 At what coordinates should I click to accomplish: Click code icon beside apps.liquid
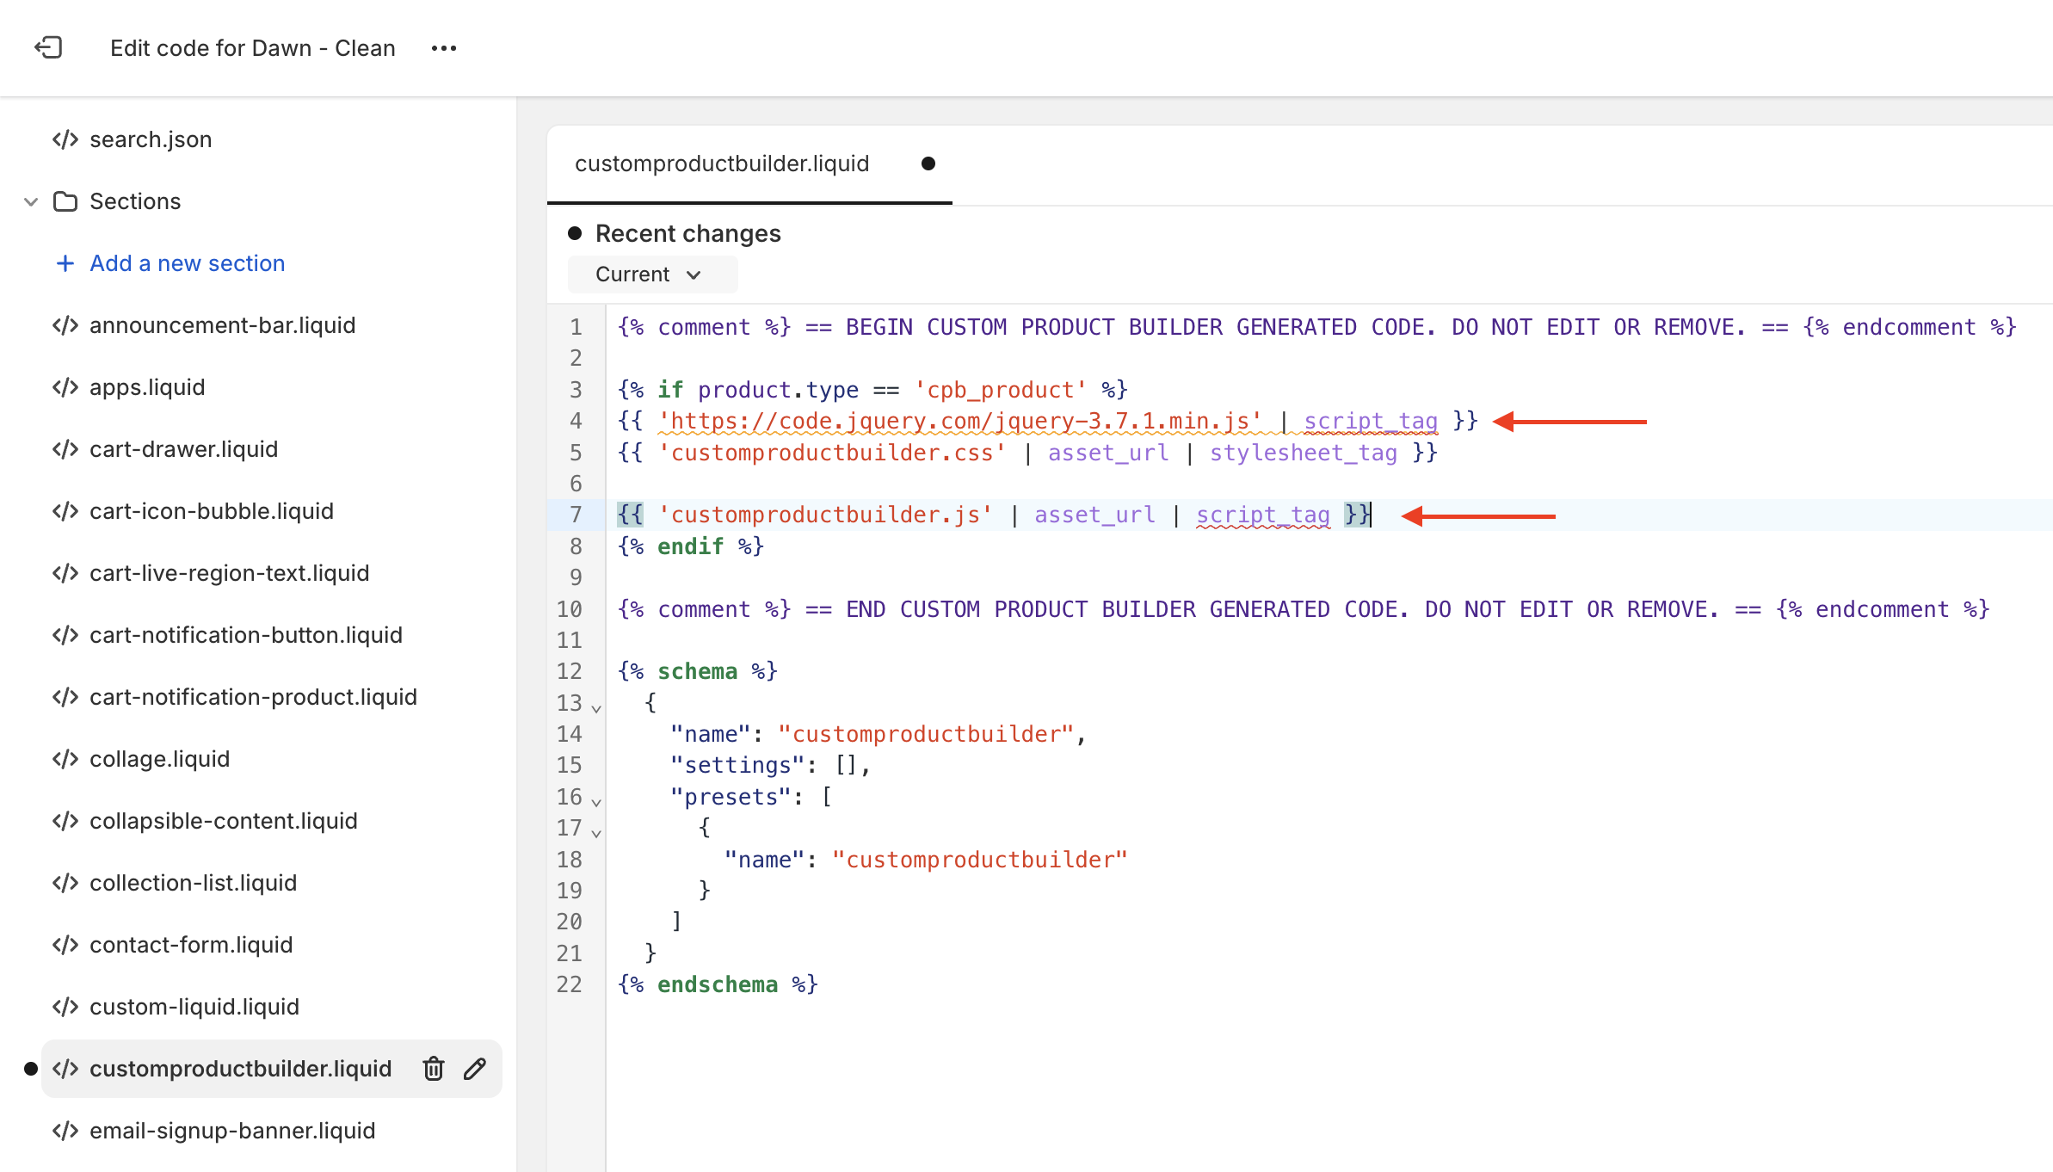65,387
